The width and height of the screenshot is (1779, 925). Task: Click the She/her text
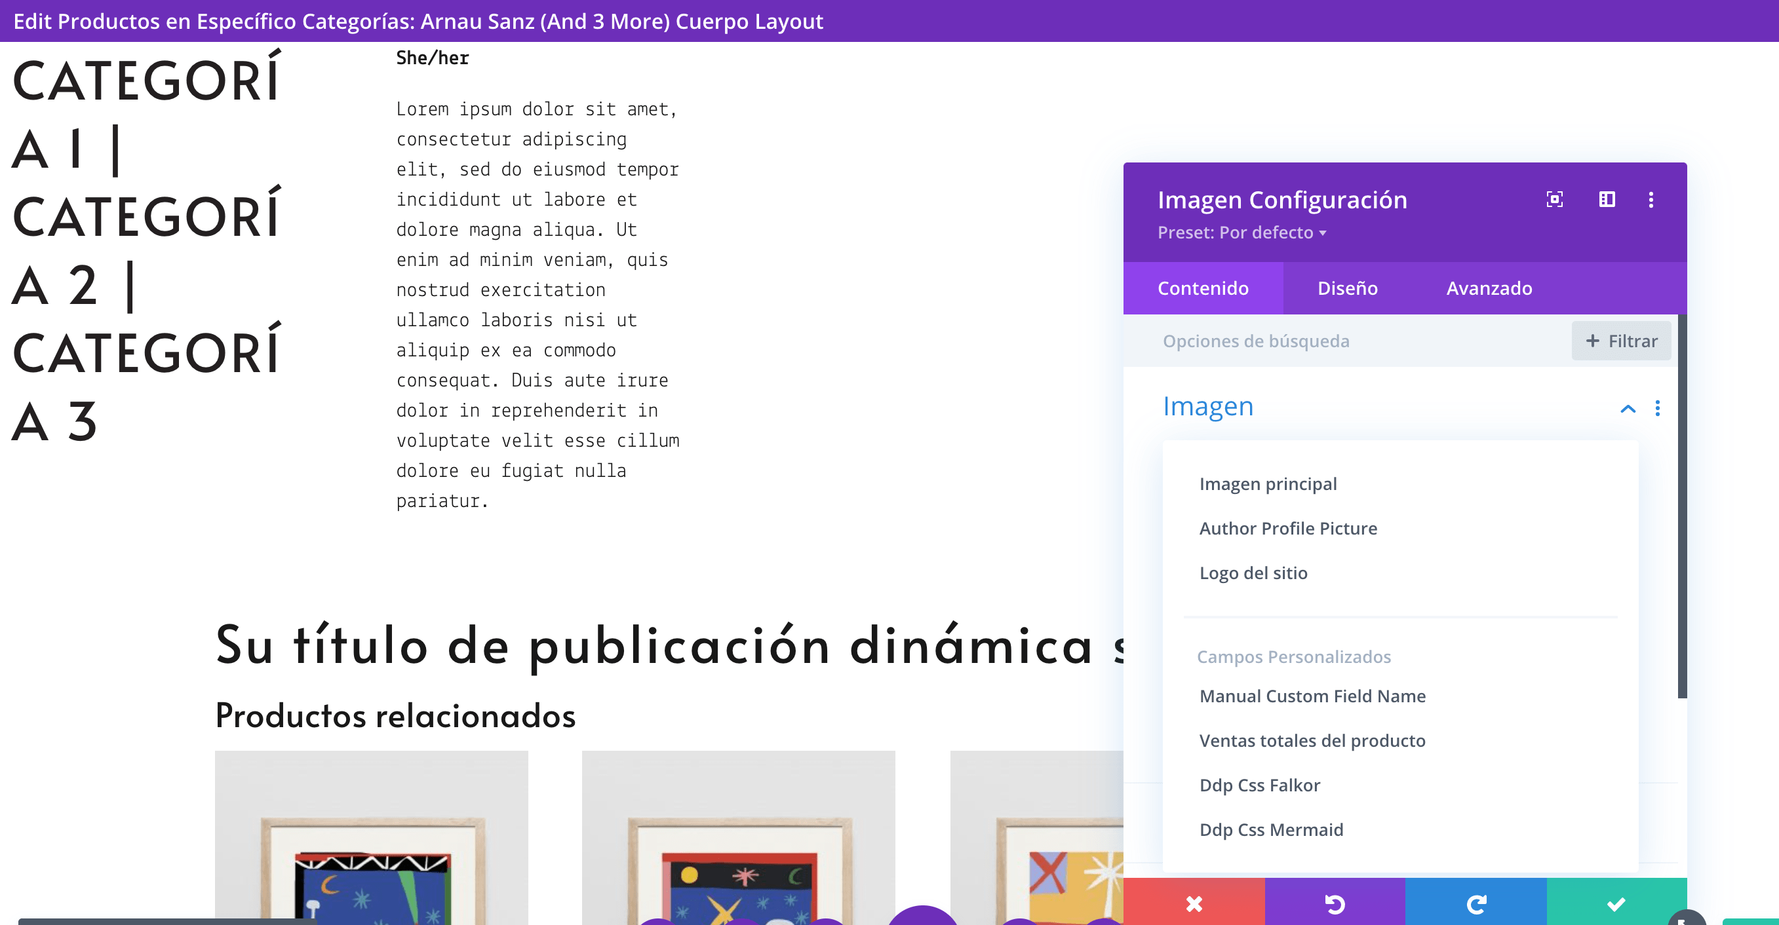tap(433, 58)
